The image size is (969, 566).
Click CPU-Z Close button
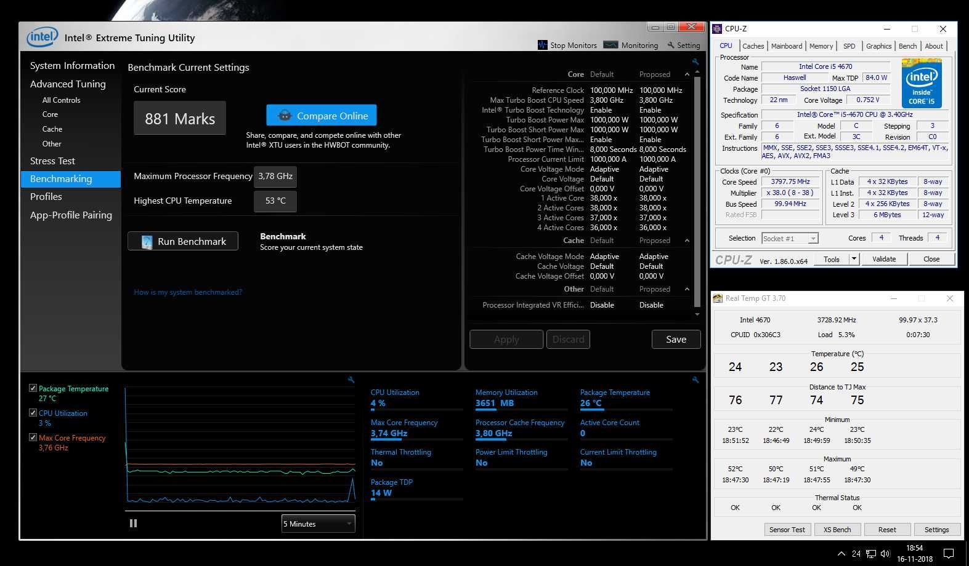[x=931, y=259]
